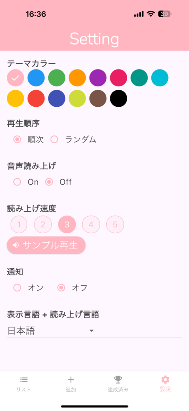The height and width of the screenshot is (411, 189).
Task: Choose reading speed 1
Action: coord(19,224)
